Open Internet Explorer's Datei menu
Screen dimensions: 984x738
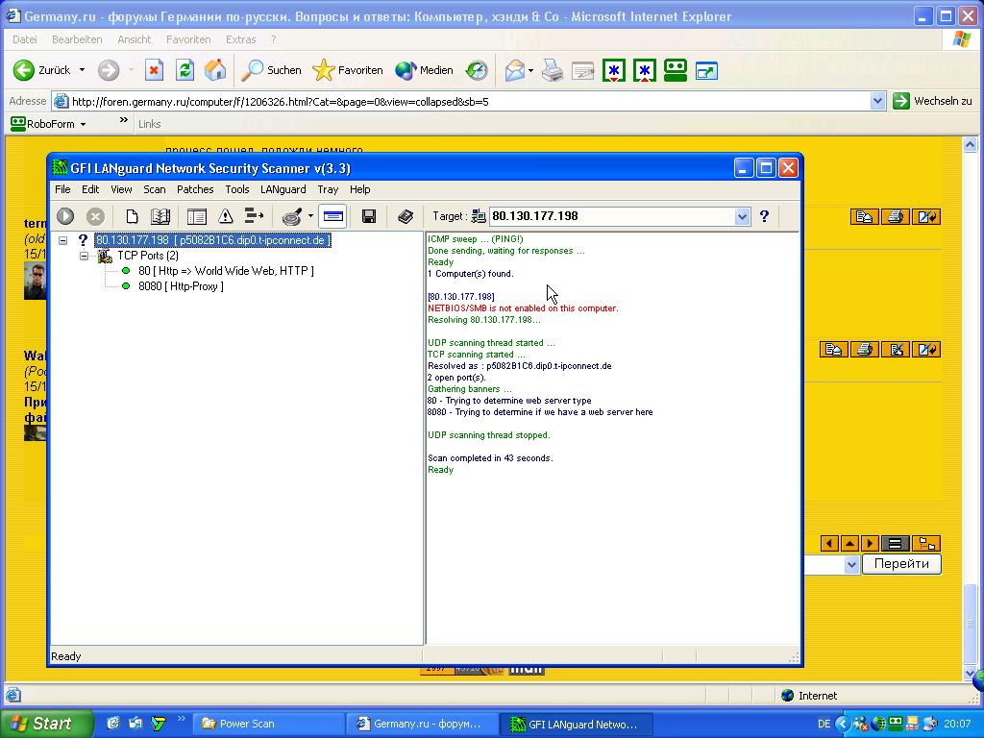coord(24,39)
